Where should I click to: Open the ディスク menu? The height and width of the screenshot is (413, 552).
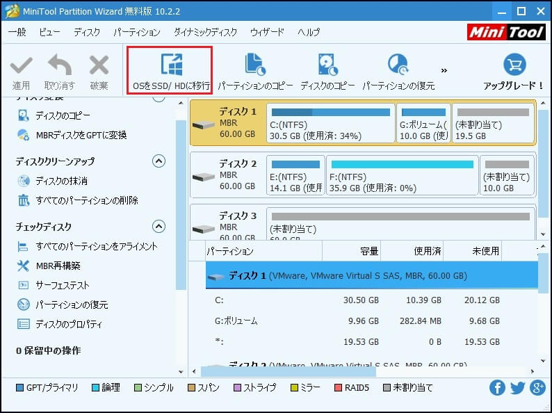(87, 33)
